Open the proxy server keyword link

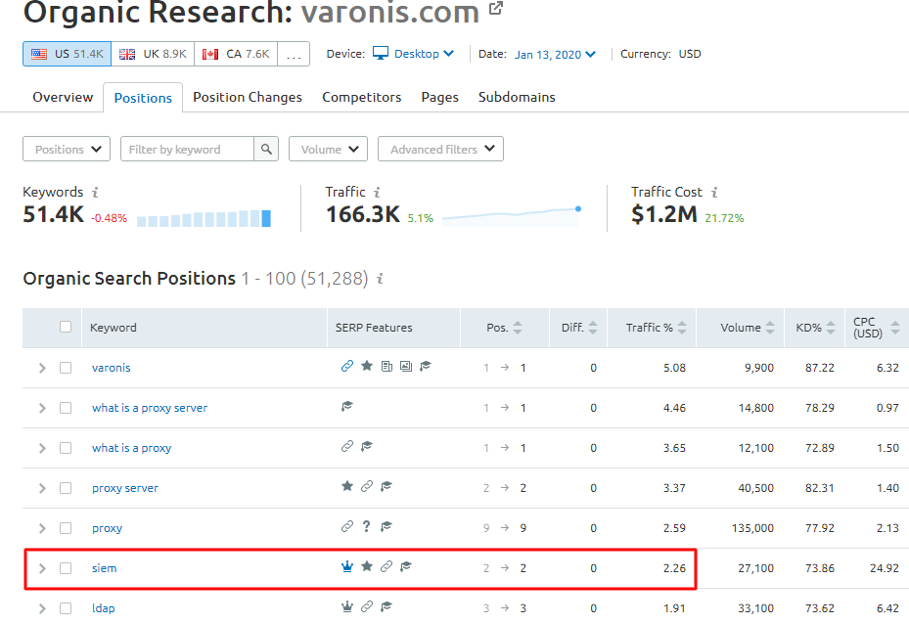click(x=125, y=488)
